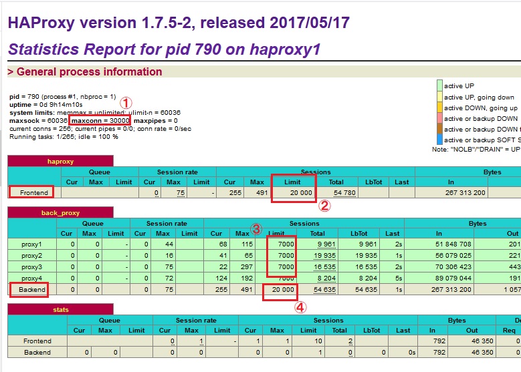Click 'Sessions' group header in haproxy table
Screen dimensions: 521x372
[x=316, y=172]
